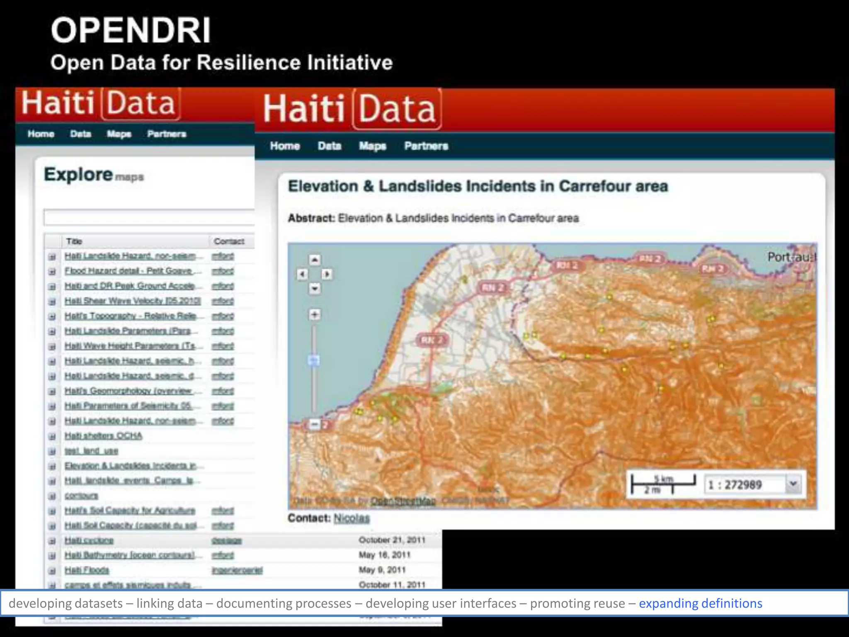Click Partners in the back Explore maps window
This screenshot has width=849, height=637.
[167, 134]
